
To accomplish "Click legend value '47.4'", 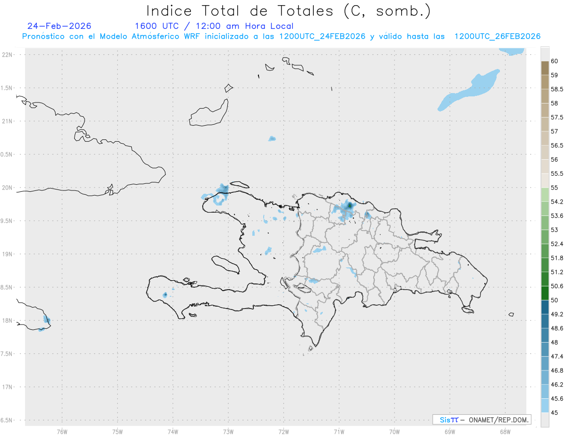I will [x=557, y=356].
